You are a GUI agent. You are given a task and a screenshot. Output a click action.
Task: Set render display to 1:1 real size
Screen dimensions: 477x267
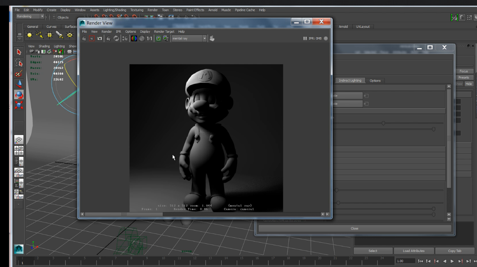pyautogui.click(x=149, y=38)
